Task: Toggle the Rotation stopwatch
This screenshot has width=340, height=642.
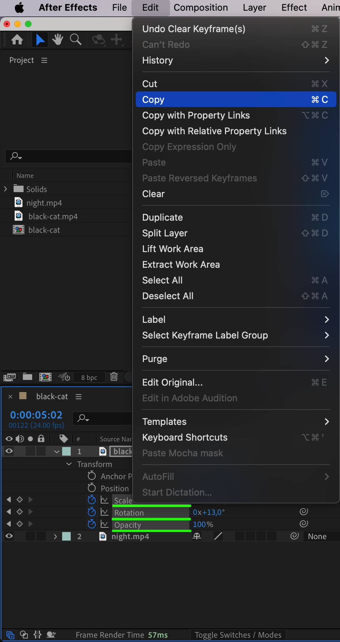Action: pos(92,512)
